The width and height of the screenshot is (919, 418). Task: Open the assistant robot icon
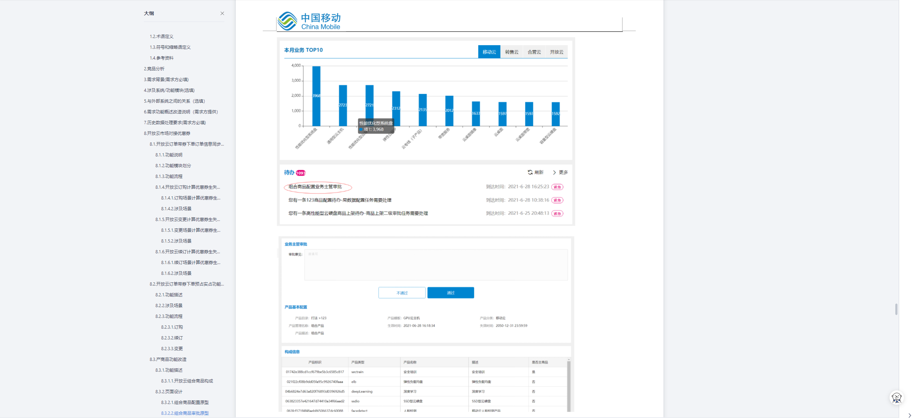[896, 398]
